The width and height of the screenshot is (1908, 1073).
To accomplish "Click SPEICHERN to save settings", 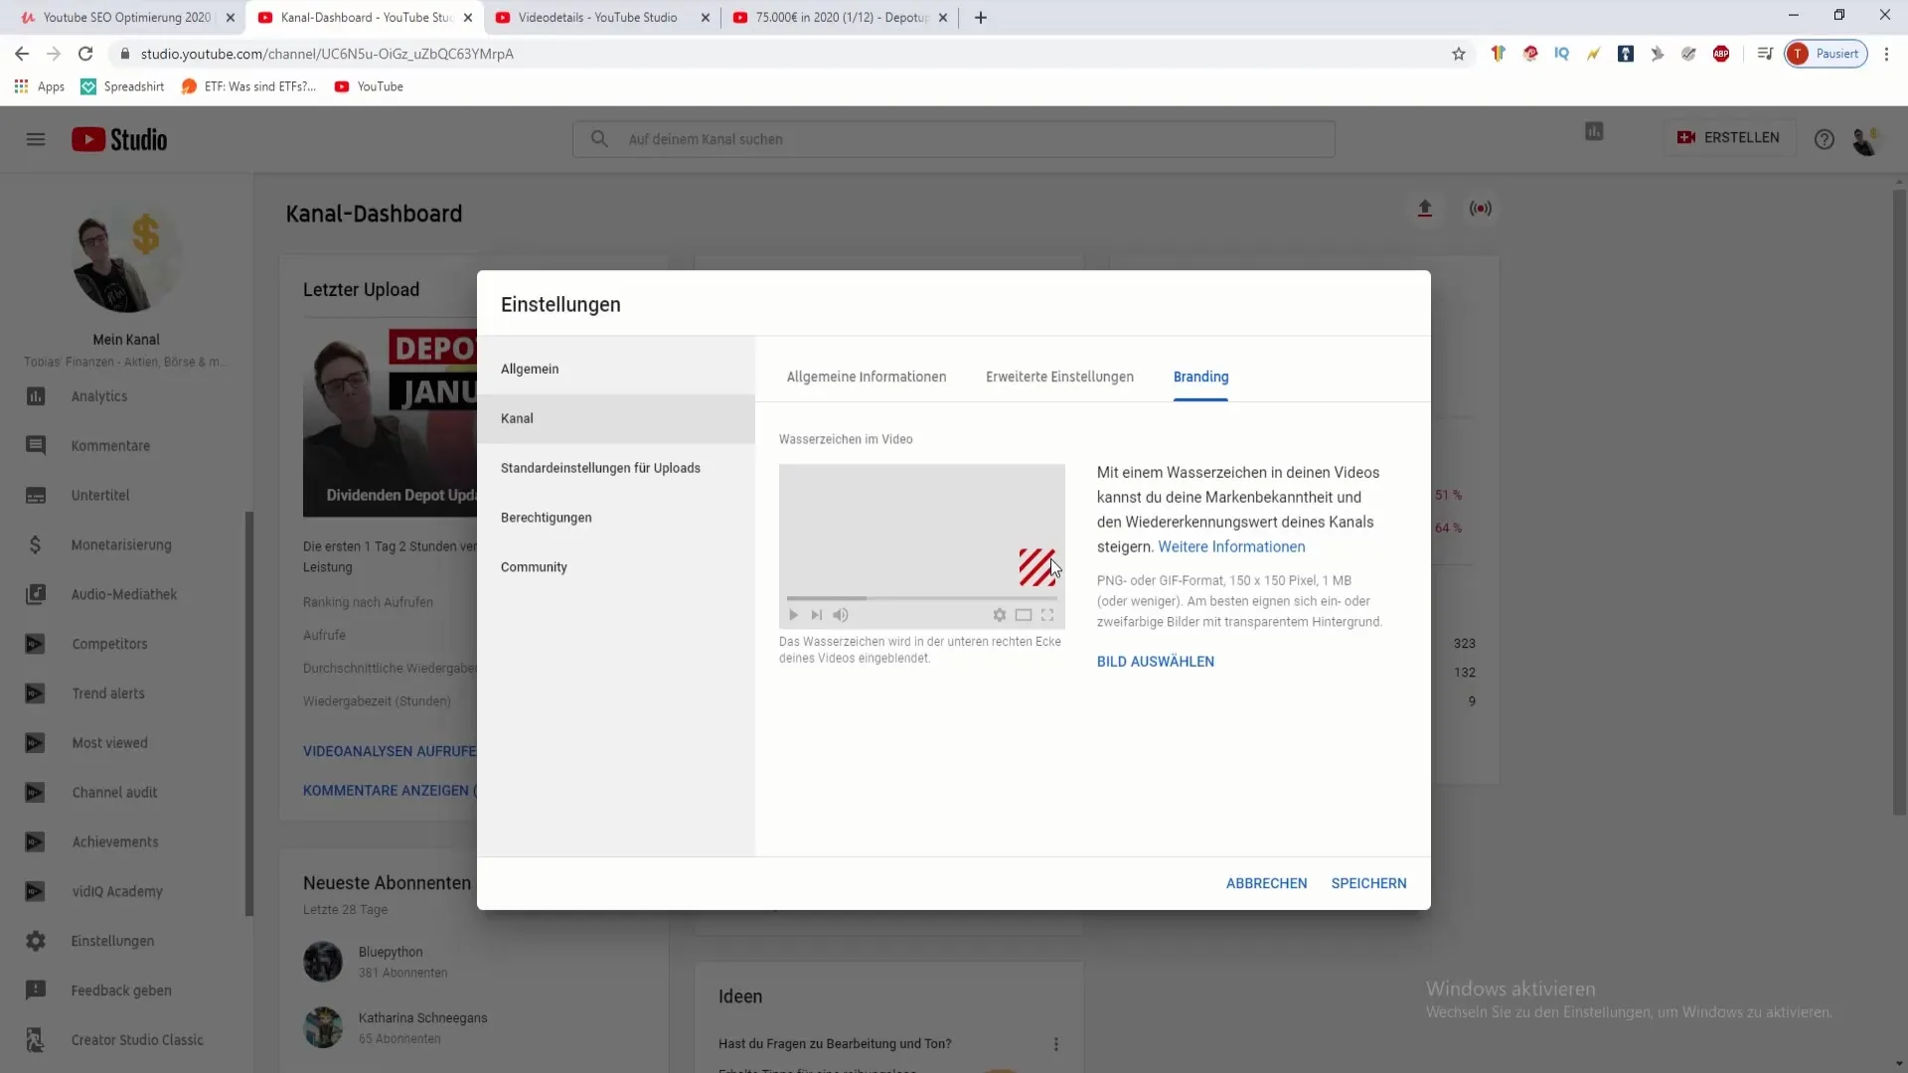I will [x=1368, y=883].
